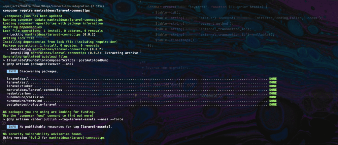Click the command 'composer require mantraideas/laravel-connectips'
The width and height of the screenshot is (338, 145).
[x=47, y=10]
